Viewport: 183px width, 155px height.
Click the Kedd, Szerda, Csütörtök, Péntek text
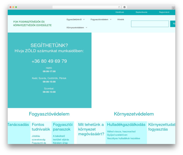(x=49, y=78)
